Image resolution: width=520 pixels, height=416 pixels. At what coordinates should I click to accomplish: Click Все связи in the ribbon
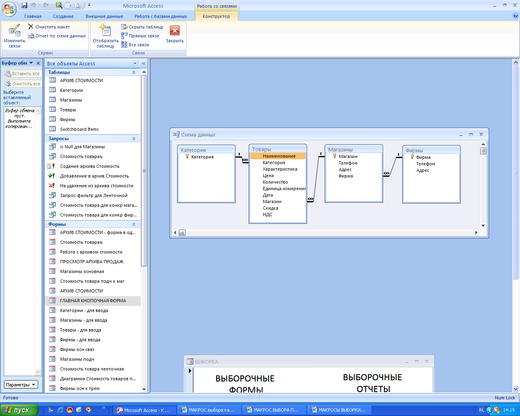(135, 45)
